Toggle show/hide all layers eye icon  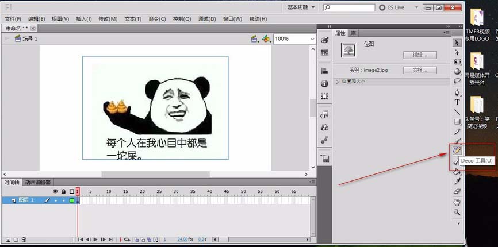pyautogui.click(x=56, y=191)
